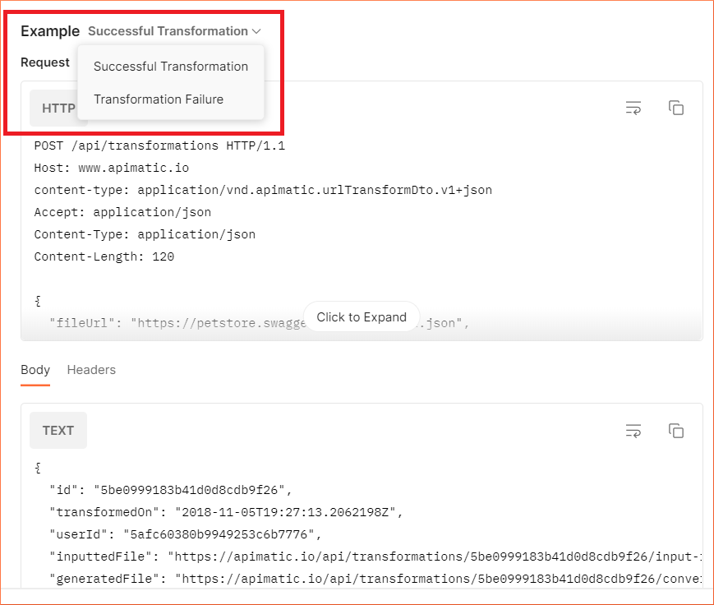Select Transformation Failure from the dropdown

pos(159,99)
